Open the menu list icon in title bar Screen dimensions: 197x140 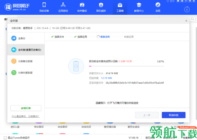pos(182,1)
